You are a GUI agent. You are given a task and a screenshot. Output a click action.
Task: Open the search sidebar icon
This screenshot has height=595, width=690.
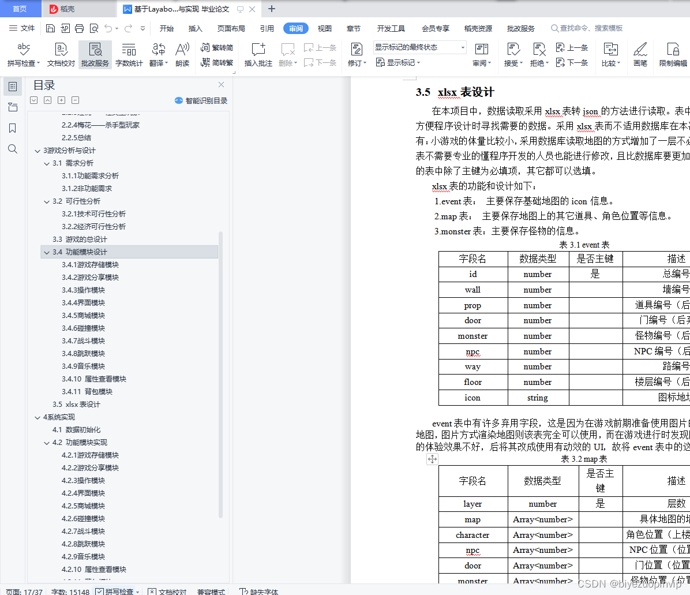click(x=13, y=149)
